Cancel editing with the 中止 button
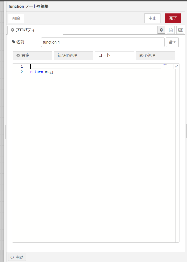Viewport: 187px width, 262px height. click(152, 18)
